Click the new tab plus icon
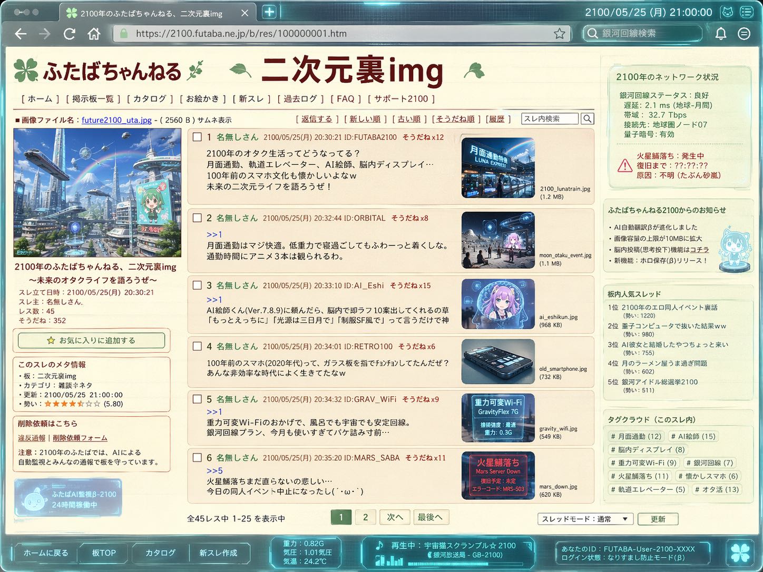The height and width of the screenshot is (572, 763). (269, 12)
